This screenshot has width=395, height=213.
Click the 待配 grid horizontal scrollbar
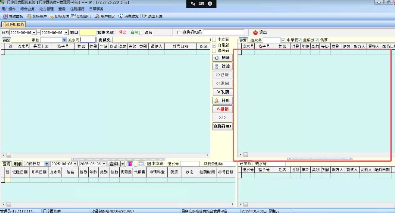pyautogui.click(x=105, y=155)
